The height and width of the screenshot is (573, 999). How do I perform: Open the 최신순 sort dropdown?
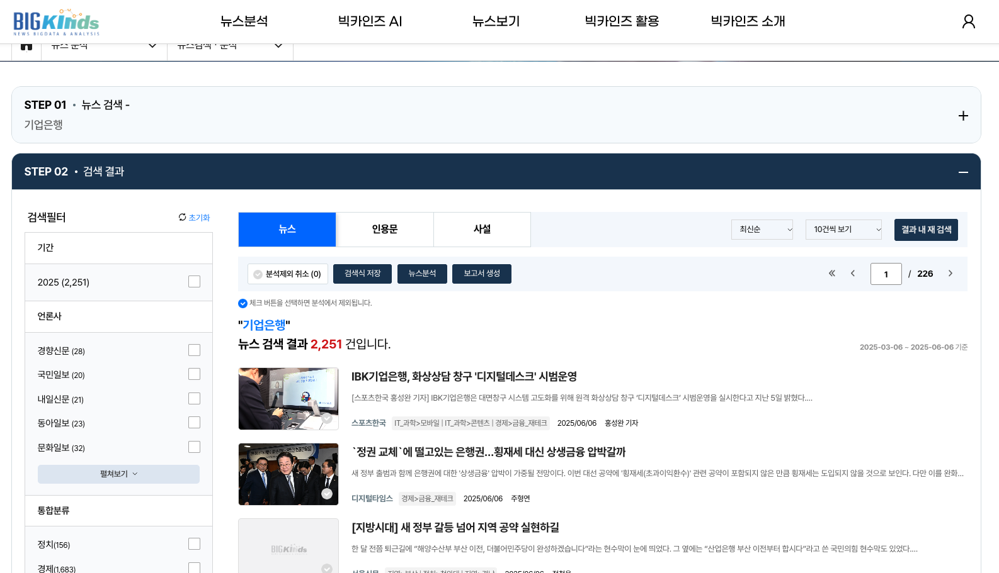coord(762,230)
